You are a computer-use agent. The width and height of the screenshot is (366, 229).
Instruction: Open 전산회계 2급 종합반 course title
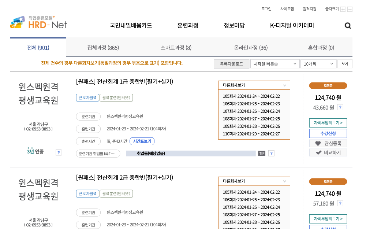click(124, 177)
